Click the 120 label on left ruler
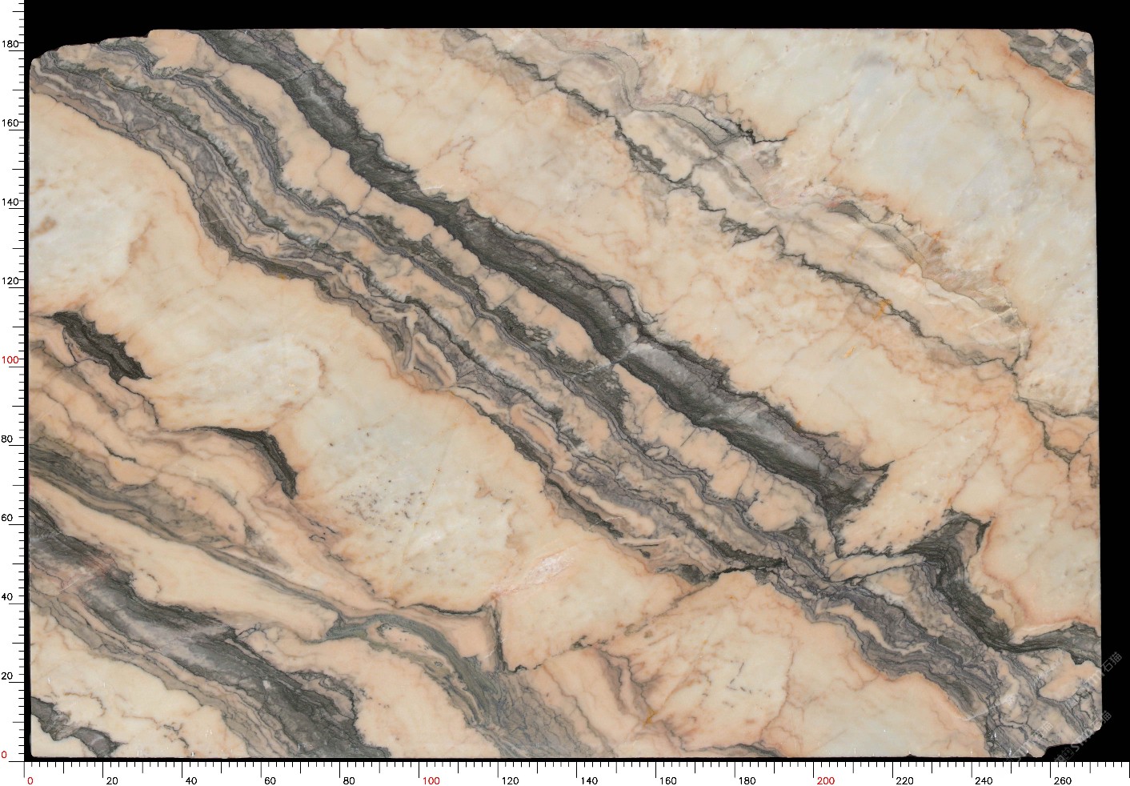The height and width of the screenshot is (786, 1130). pyautogui.click(x=10, y=281)
